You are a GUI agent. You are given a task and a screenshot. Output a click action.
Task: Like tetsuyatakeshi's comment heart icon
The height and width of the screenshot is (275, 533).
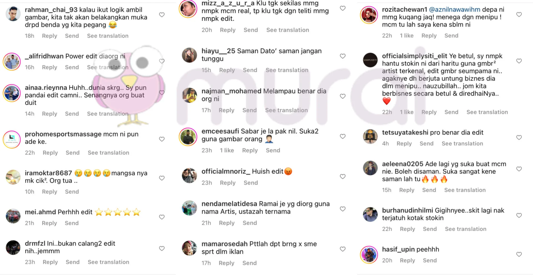pos(519,137)
